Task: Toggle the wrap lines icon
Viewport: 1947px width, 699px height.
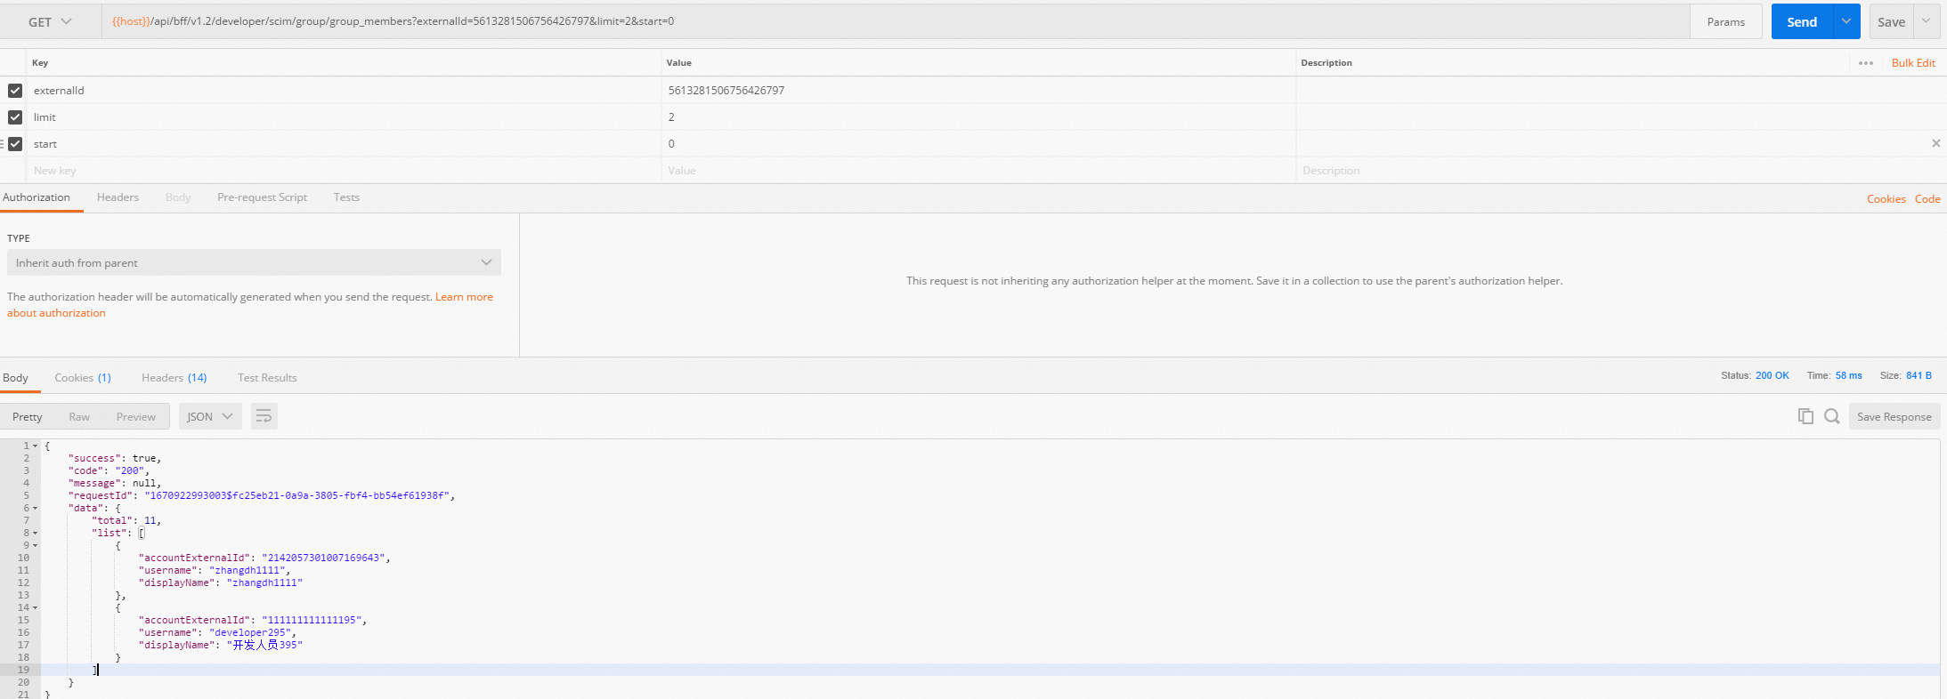Action: click(x=264, y=416)
